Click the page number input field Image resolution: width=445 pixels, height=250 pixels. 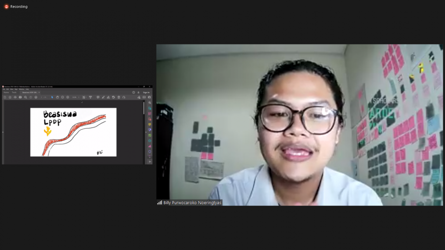pos(41,97)
